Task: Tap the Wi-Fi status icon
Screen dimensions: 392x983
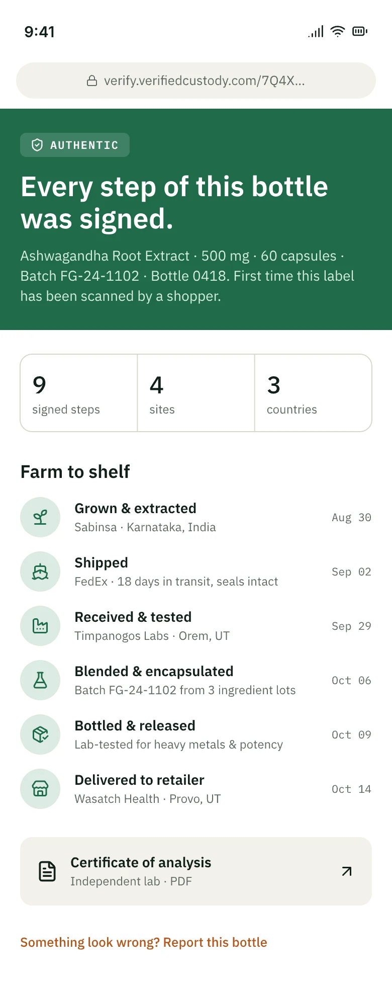Action: [338, 32]
